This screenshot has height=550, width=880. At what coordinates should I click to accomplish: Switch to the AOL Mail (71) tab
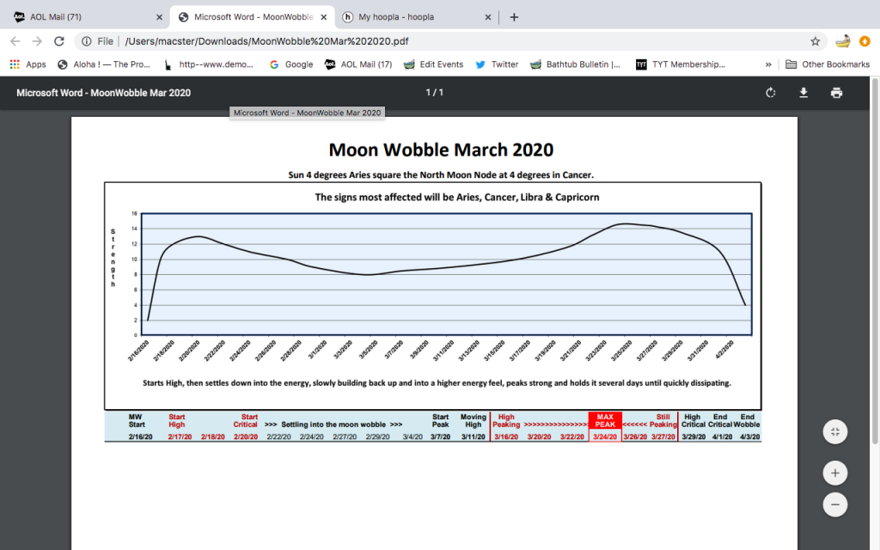pos(87,17)
